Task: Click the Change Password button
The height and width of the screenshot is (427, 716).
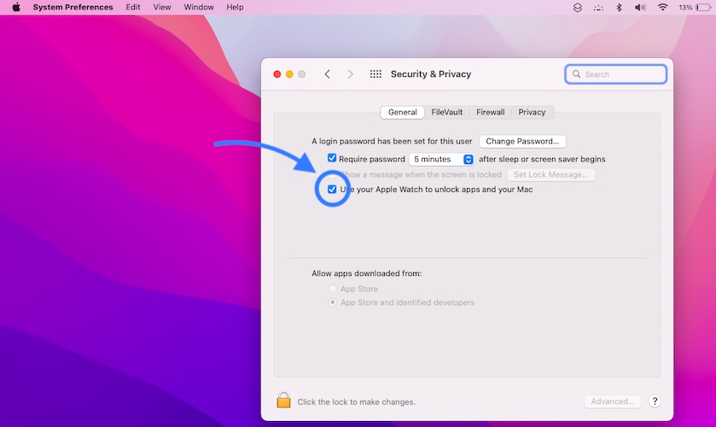Action: point(522,141)
